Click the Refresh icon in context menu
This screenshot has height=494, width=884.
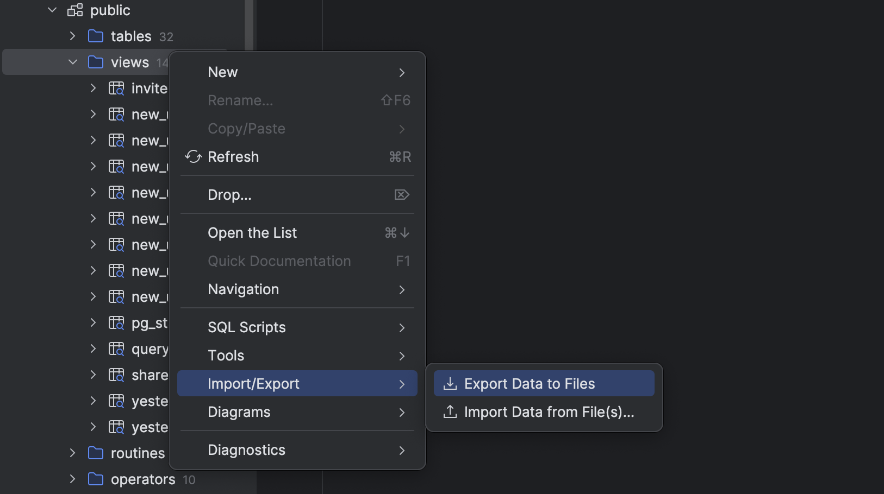[x=193, y=157]
